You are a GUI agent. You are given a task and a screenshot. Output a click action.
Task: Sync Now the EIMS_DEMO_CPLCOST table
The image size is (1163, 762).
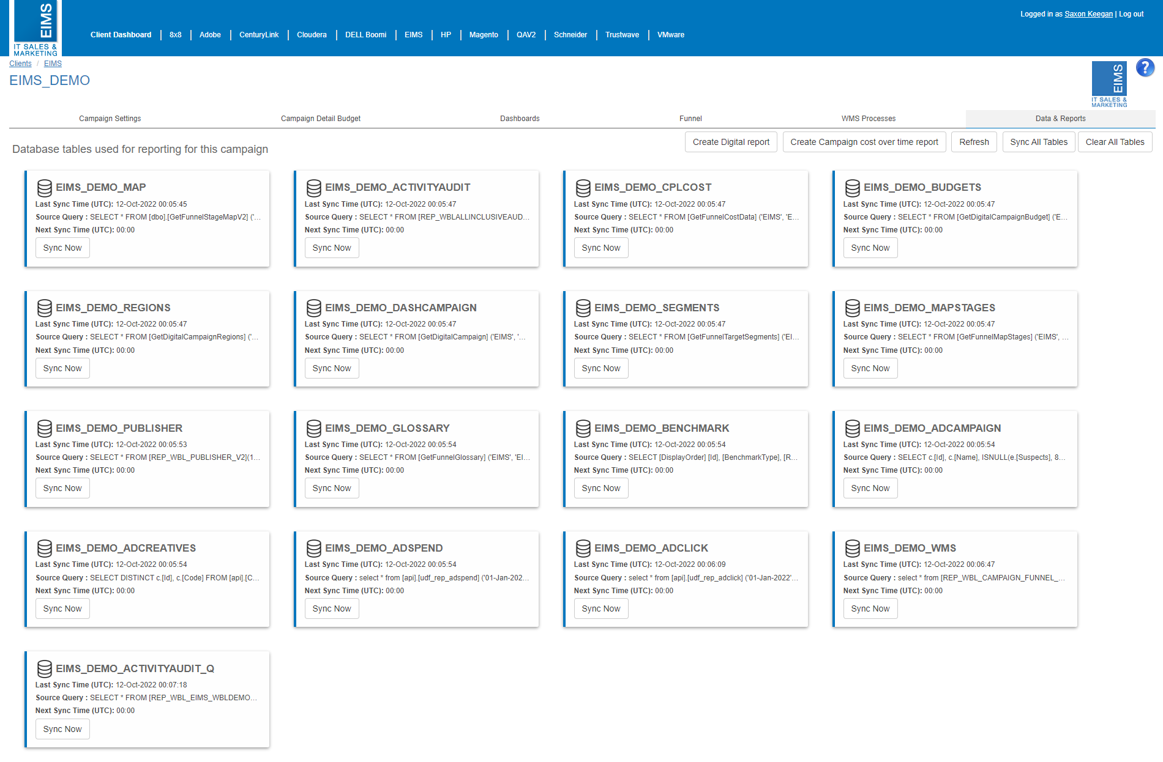click(601, 248)
